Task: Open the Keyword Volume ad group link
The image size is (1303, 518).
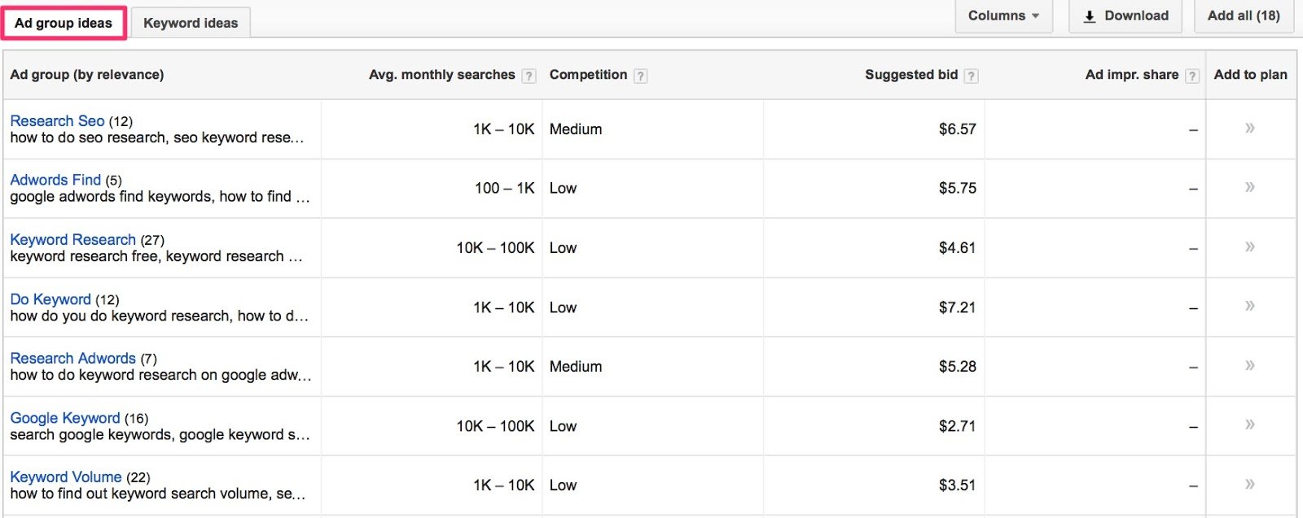Action: tap(66, 477)
